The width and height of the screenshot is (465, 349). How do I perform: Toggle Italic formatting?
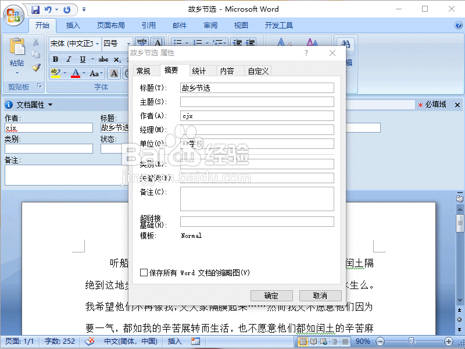pyautogui.click(x=69, y=59)
